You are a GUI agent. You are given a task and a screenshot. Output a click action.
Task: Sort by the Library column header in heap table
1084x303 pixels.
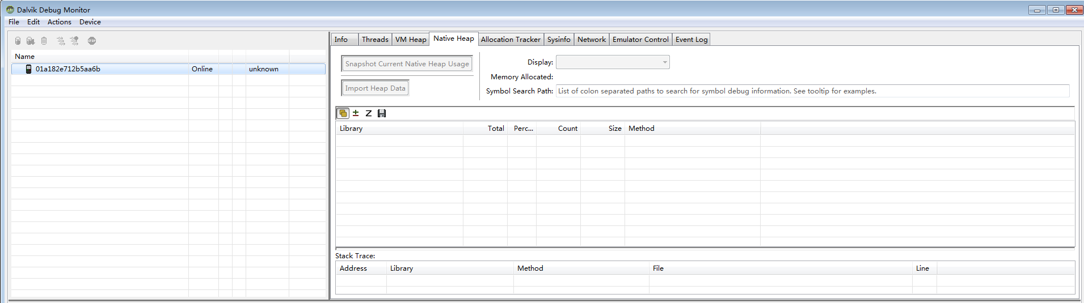[x=399, y=129]
